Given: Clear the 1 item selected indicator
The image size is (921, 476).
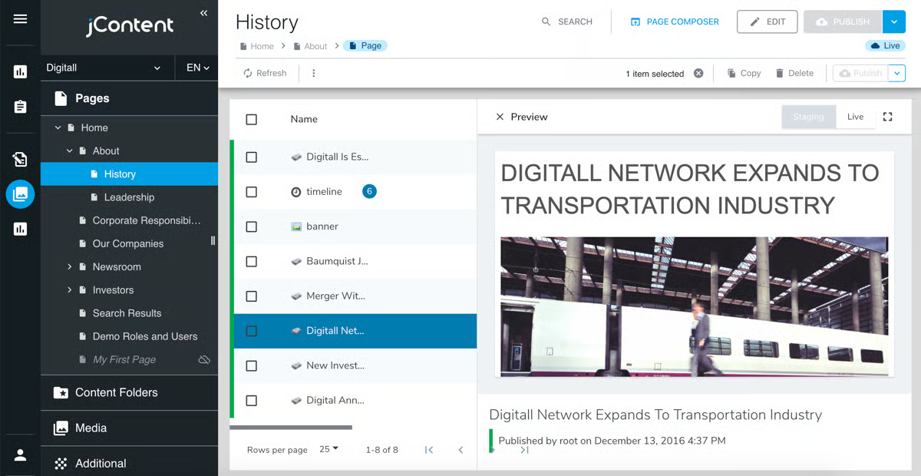Looking at the screenshot, I should [698, 74].
